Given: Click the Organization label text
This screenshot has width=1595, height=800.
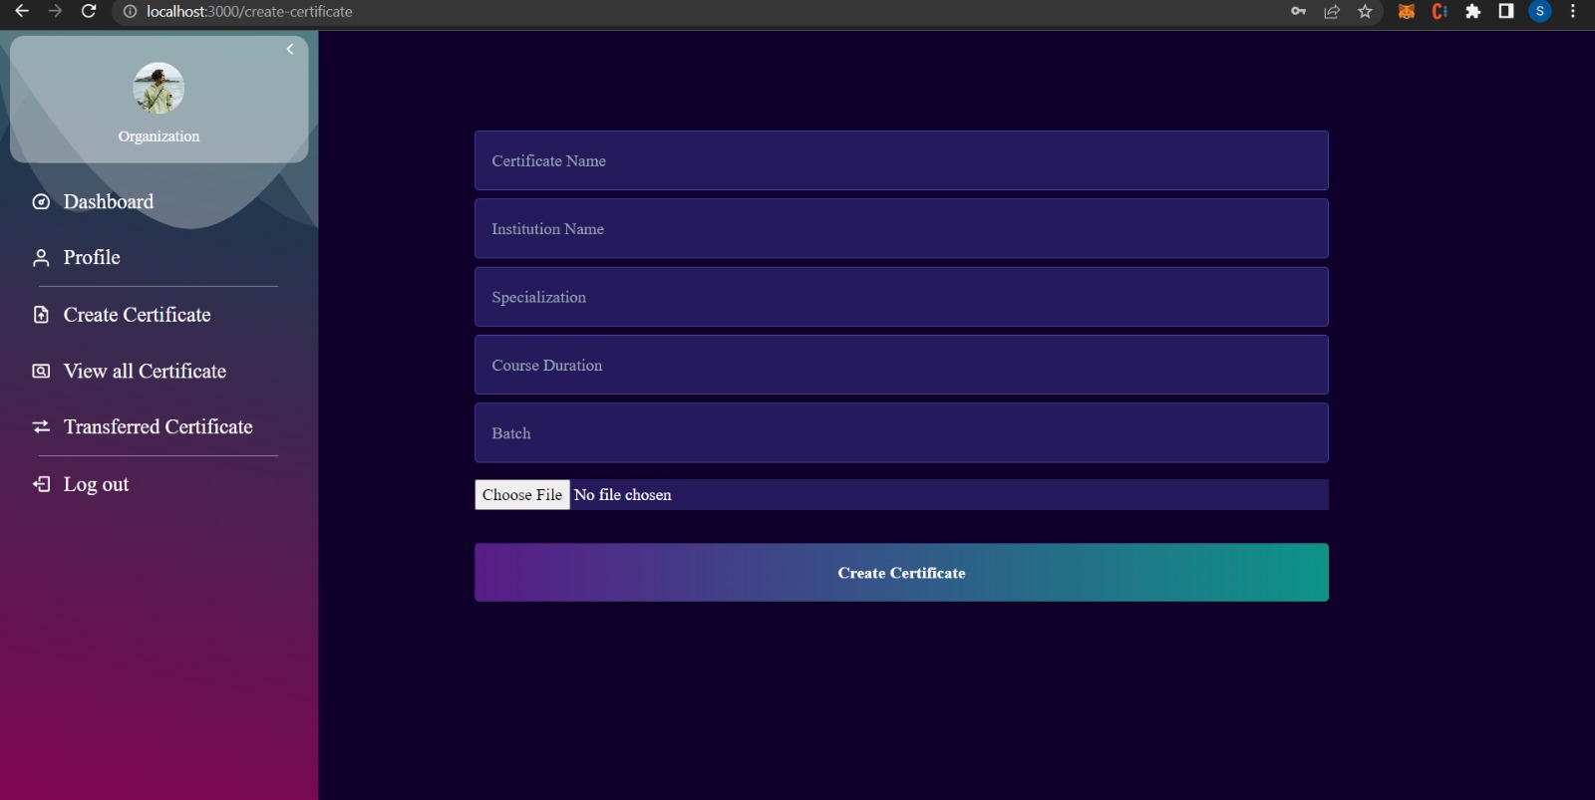Looking at the screenshot, I should (x=159, y=136).
